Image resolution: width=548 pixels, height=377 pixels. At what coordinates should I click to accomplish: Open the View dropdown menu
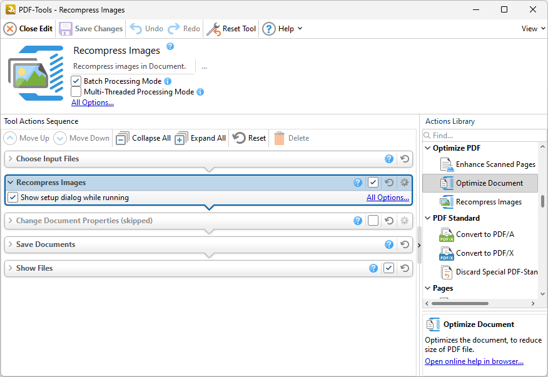533,29
